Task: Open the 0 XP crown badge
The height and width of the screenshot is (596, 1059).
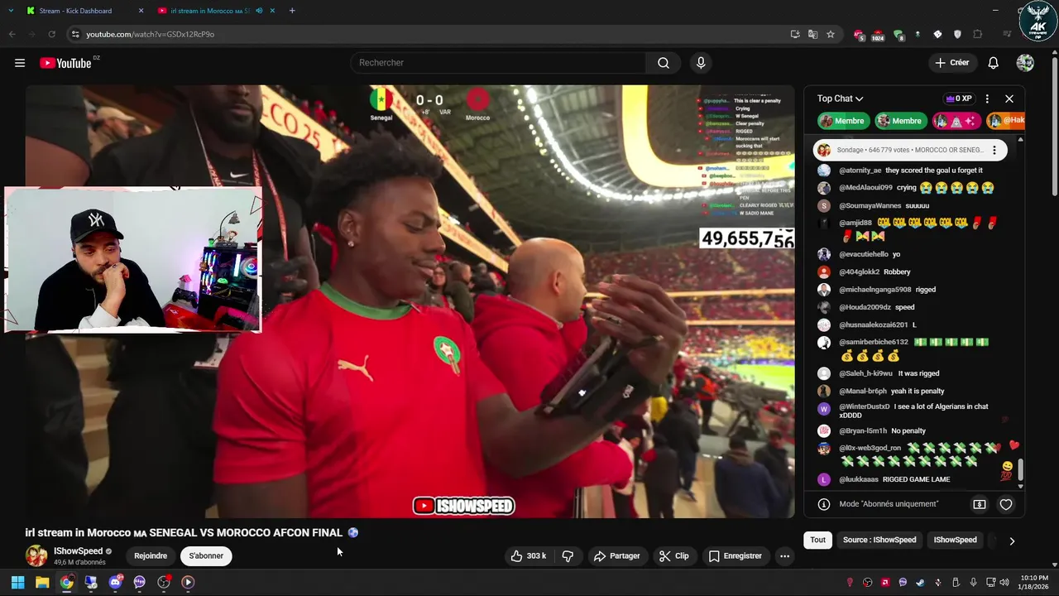Action: coord(958,99)
